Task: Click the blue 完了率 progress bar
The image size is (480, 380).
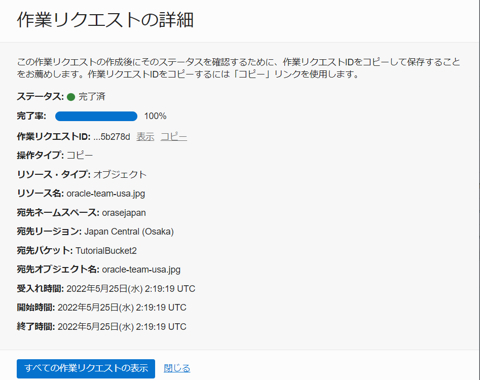Action: pos(96,116)
